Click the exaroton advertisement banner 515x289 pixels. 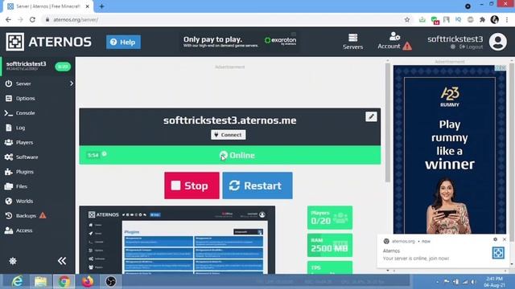pyautogui.click(x=240, y=42)
